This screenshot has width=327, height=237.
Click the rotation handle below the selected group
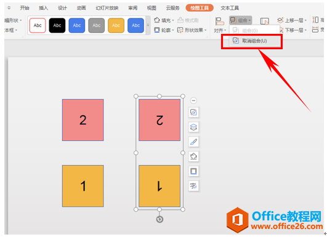(159, 219)
